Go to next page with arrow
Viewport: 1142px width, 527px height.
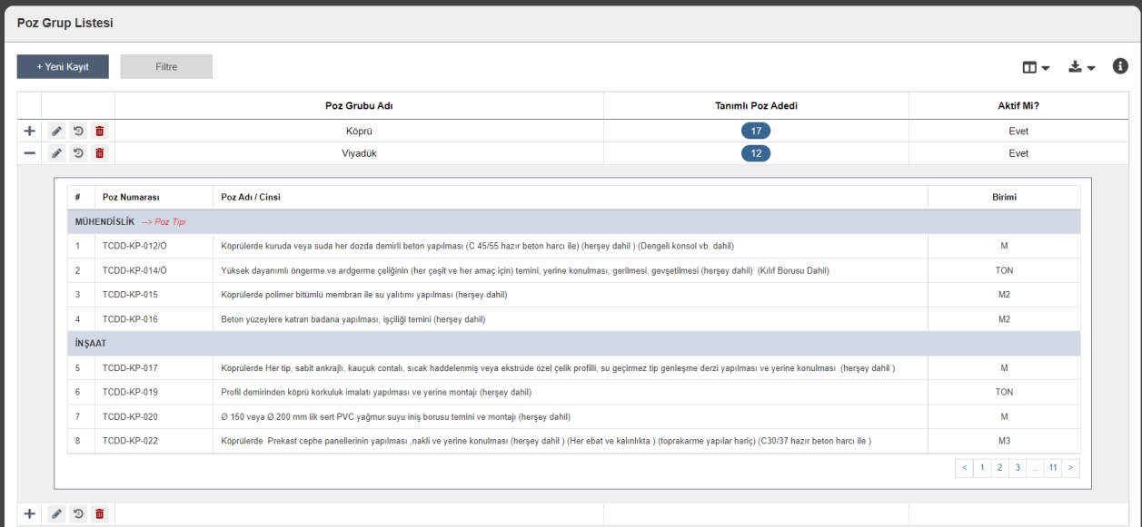pos(1071,468)
